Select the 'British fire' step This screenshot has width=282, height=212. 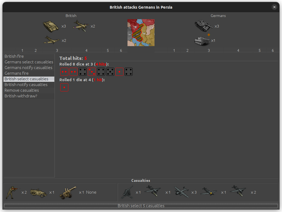click(x=29, y=56)
